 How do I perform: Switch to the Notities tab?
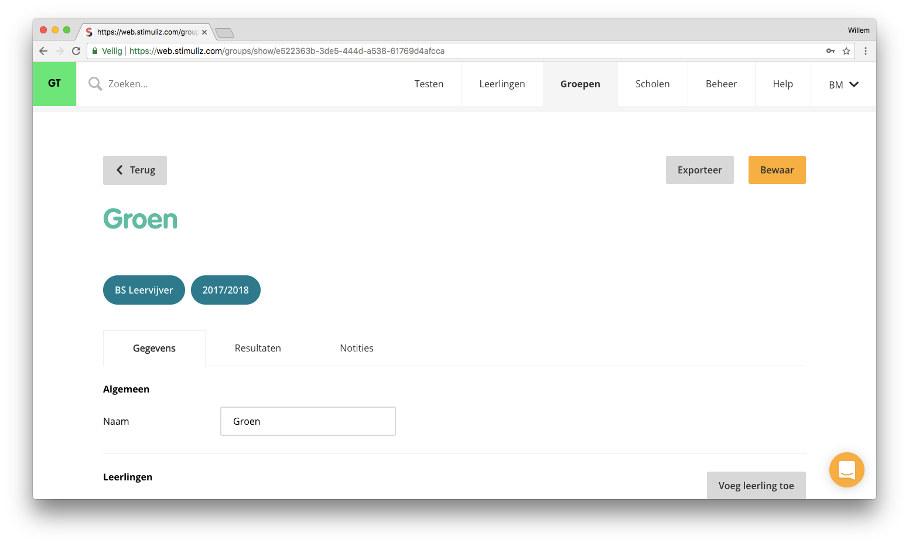(x=357, y=348)
